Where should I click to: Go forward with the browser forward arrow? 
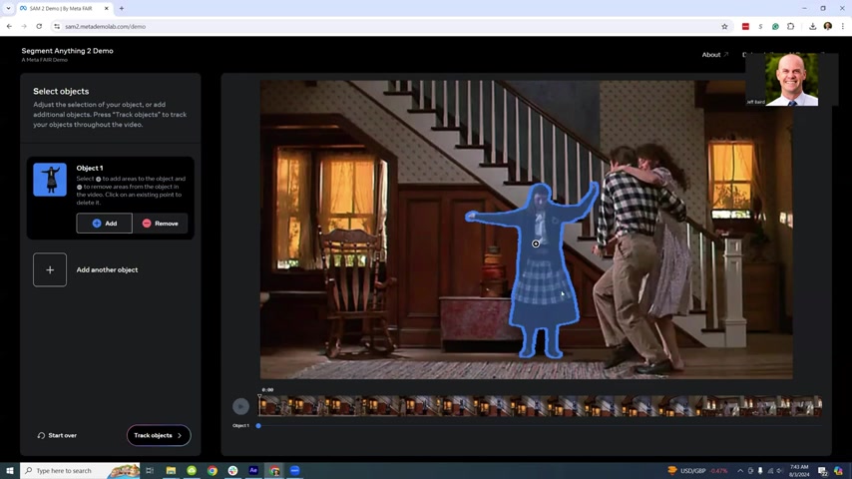tap(24, 26)
